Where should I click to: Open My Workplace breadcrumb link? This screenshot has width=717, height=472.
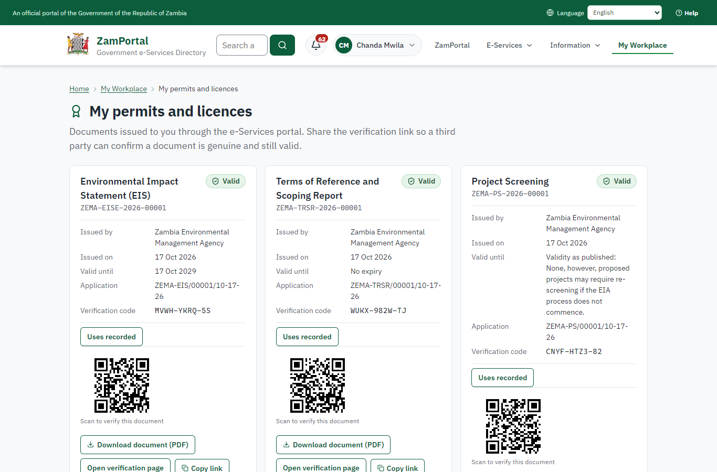[x=124, y=89]
